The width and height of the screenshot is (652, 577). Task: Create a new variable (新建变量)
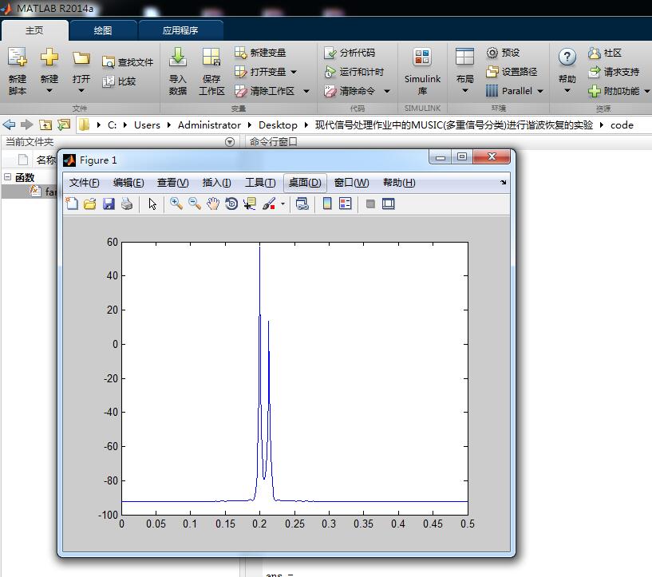[x=260, y=53]
